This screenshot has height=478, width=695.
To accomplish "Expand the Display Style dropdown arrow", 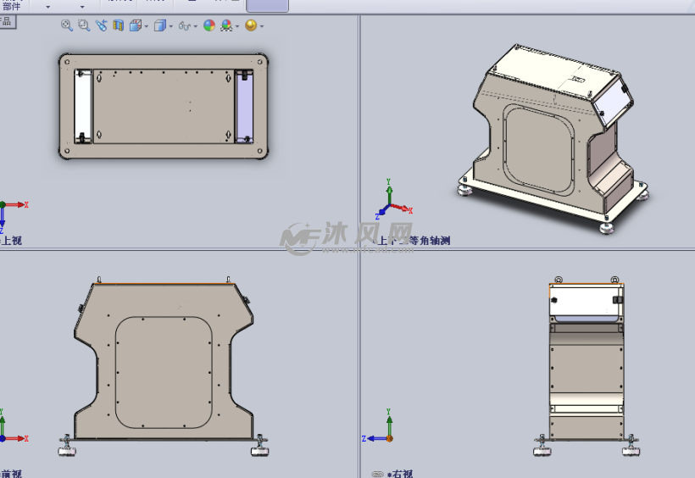I will click(171, 26).
